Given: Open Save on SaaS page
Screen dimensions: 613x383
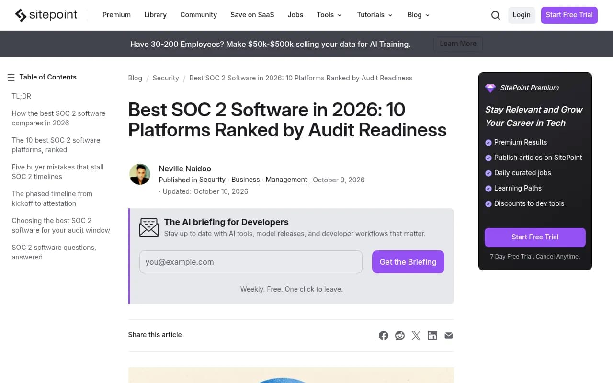Looking at the screenshot, I should tap(252, 15).
